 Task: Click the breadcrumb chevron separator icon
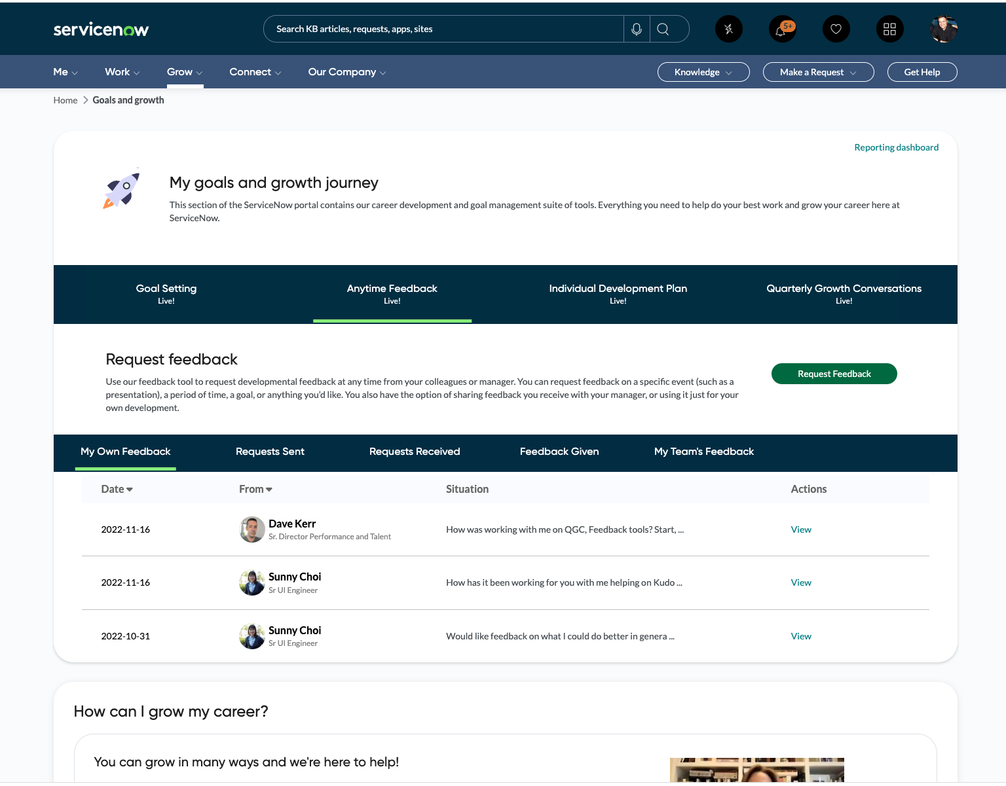click(x=85, y=100)
